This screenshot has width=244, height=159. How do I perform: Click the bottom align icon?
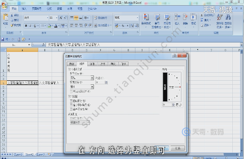click(81, 18)
